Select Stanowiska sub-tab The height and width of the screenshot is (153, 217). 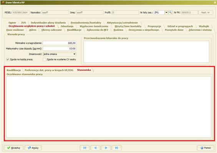[84, 70]
